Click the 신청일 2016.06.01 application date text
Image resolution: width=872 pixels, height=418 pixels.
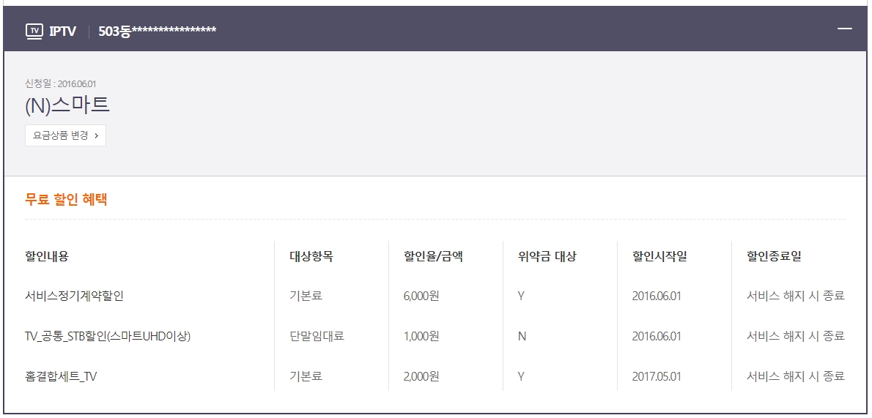tap(61, 83)
